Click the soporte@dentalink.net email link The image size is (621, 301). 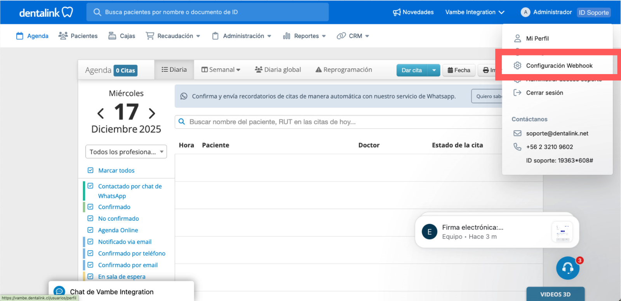click(557, 133)
